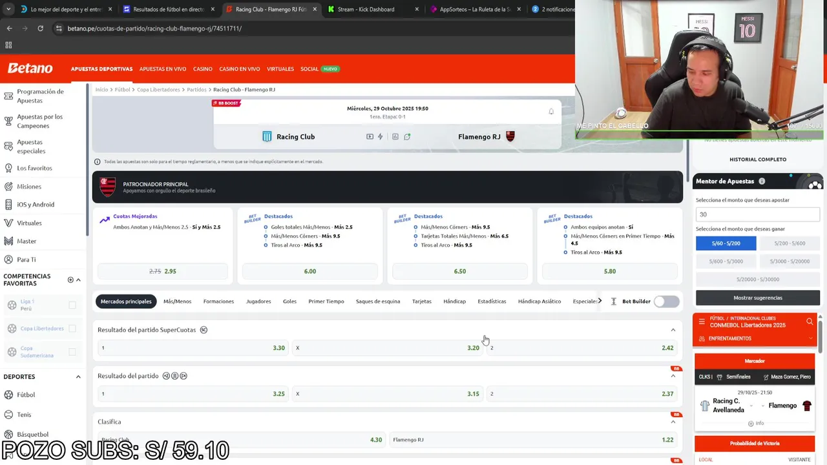Click the trophy icon for Apuestas por los Campeones
This screenshot has height=465, width=827.
(8, 121)
